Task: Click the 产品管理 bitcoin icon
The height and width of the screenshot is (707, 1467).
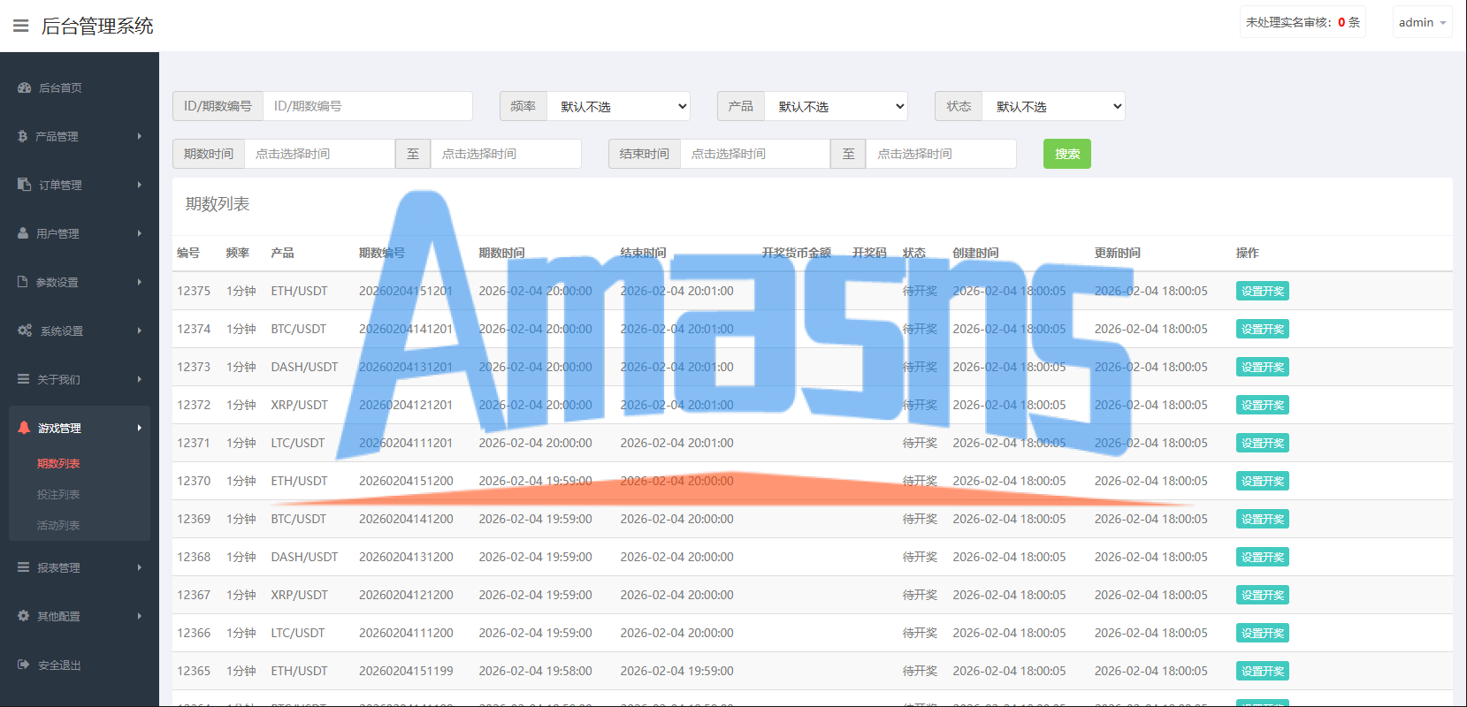Action: [23, 136]
